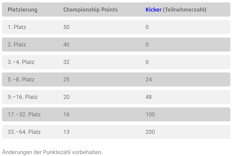Image resolution: width=234 pixels, height=156 pixels.
Task: Select the 3.–4. Platz row label
Action: coord(21,62)
